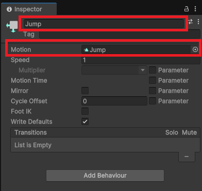Select the Inspector tab
This screenshot has width=202, height=191.
pos(29,9)
